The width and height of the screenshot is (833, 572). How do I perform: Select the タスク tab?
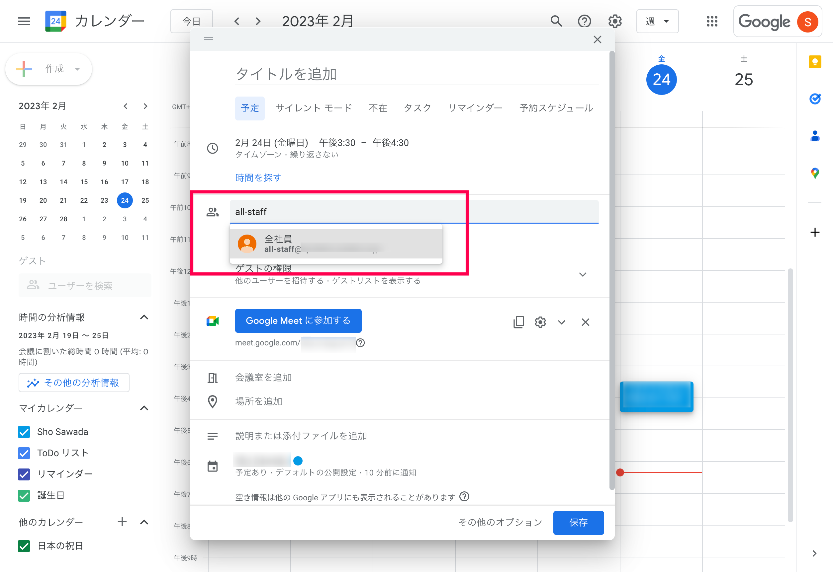(417, 108)
